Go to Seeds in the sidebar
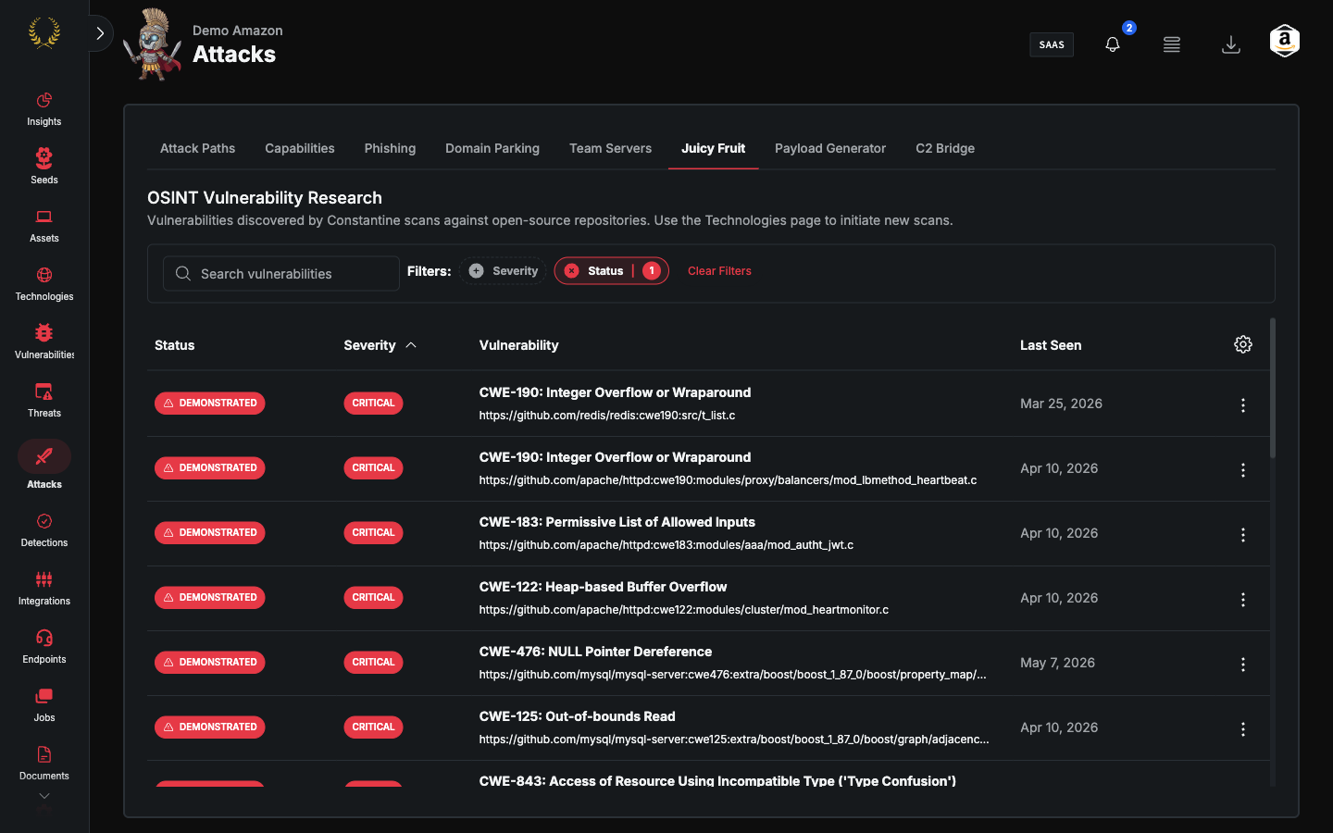The height and width of the screenshot is (833, 1333). 44,158
